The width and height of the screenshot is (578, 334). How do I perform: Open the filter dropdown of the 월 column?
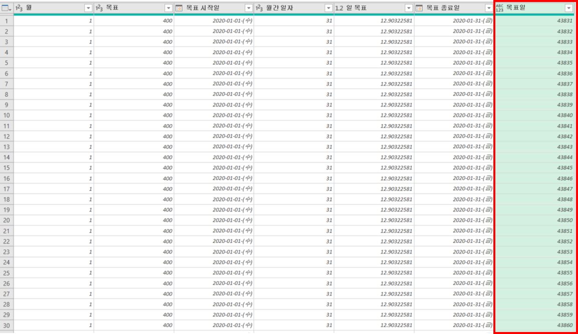click(x=88, y=8)
